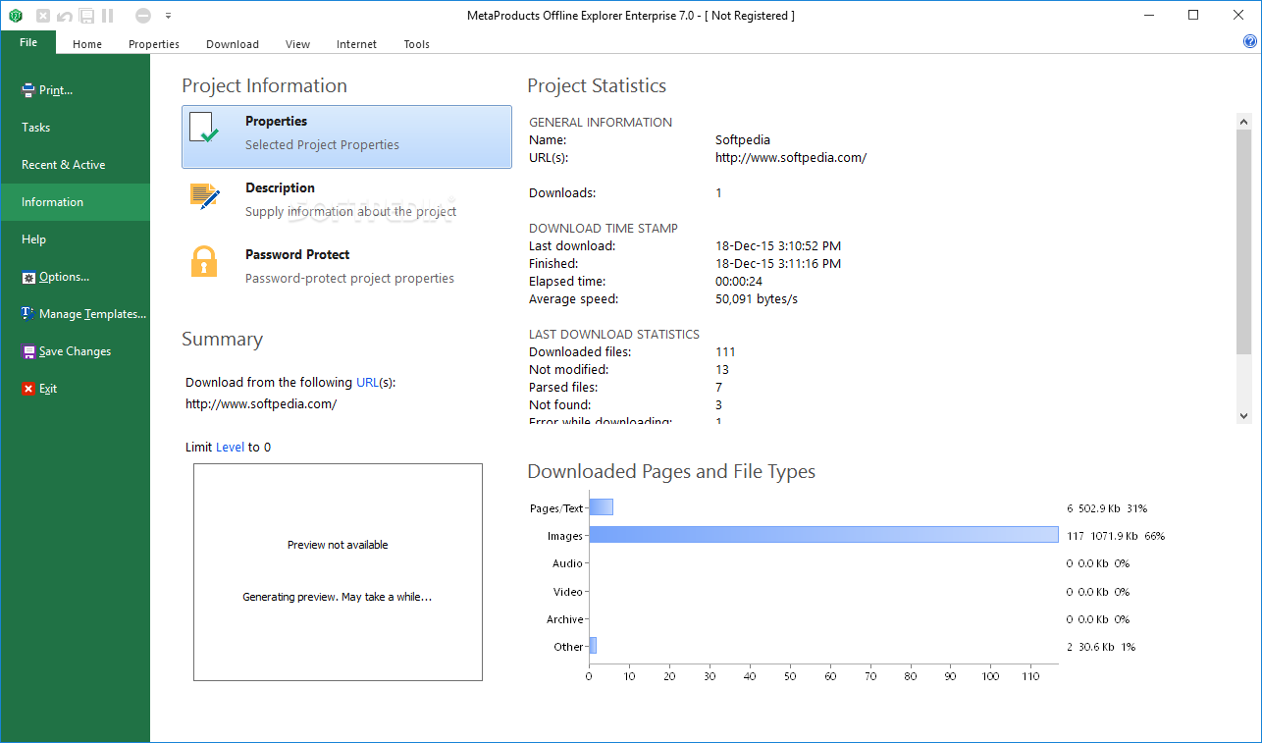Click the Pages/Text bar in the chart
The image size is (1262, 743).
coord(601,507)
